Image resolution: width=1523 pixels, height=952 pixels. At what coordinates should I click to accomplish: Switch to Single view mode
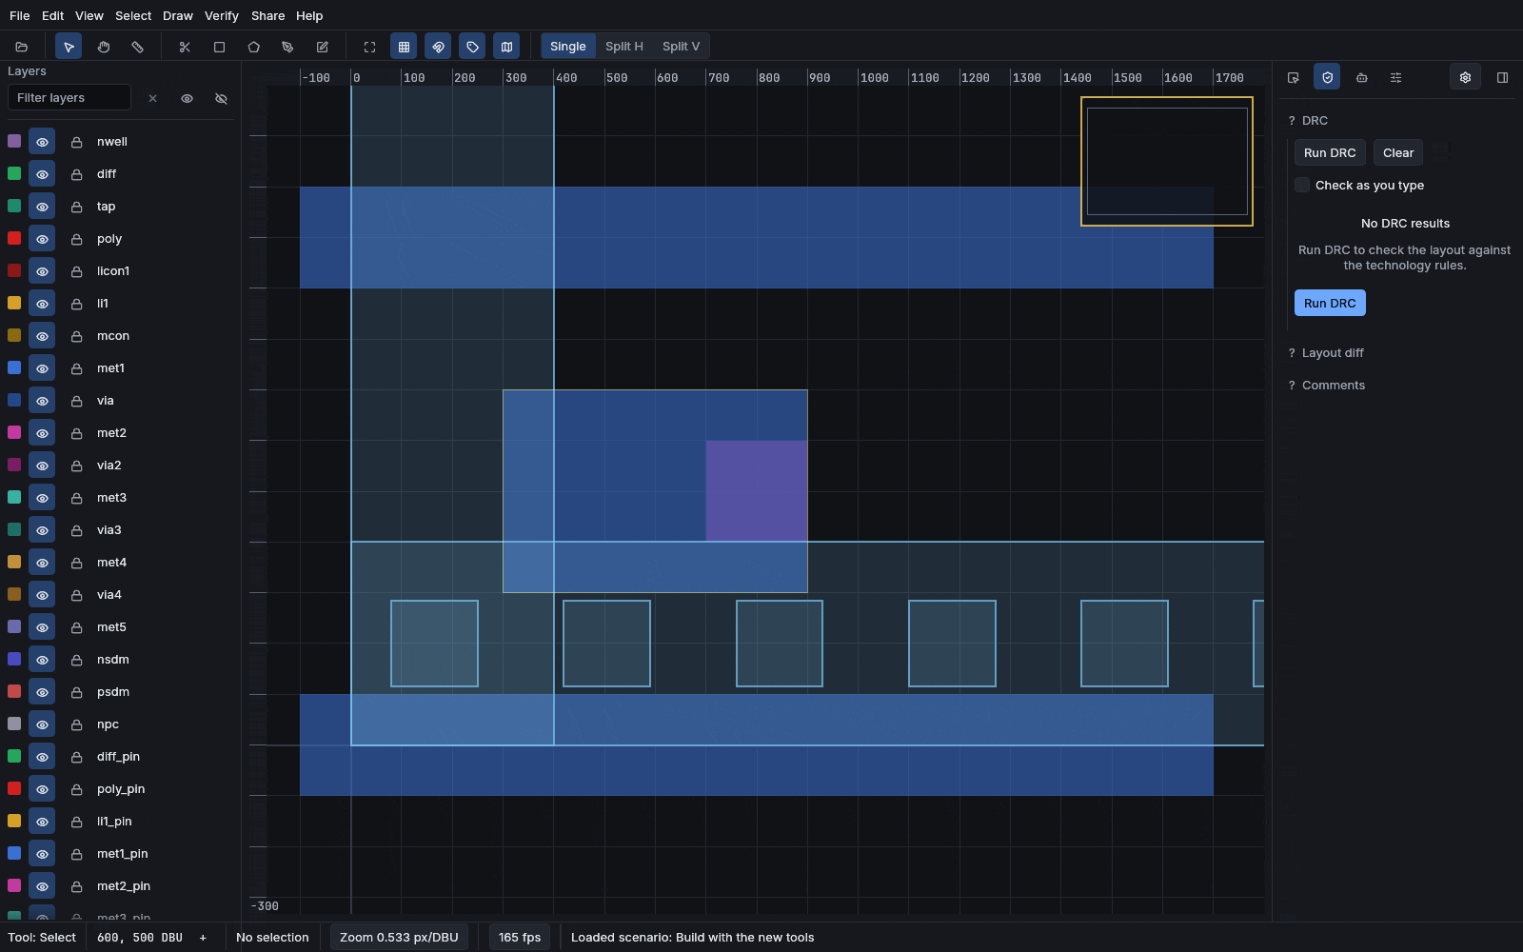point(568,47)
